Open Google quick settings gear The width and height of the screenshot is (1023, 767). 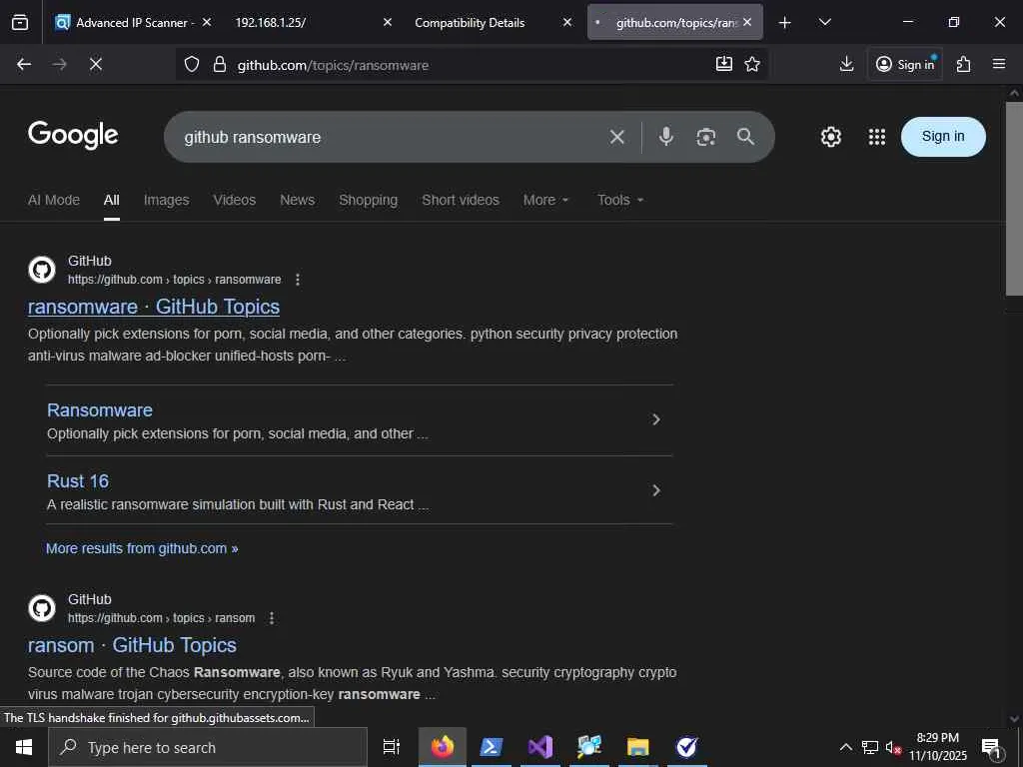coord(830,136)
